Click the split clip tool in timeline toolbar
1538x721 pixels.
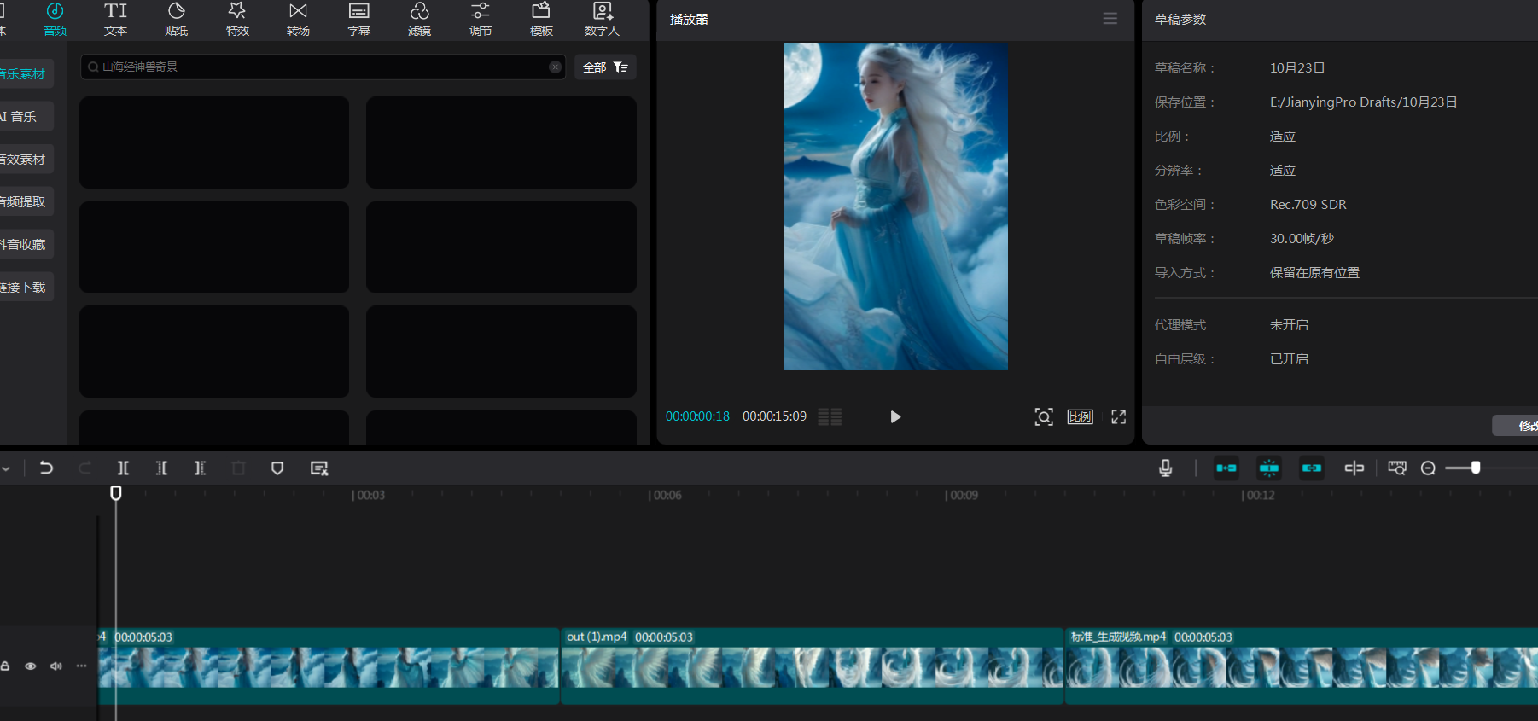[x=123, y=468]
